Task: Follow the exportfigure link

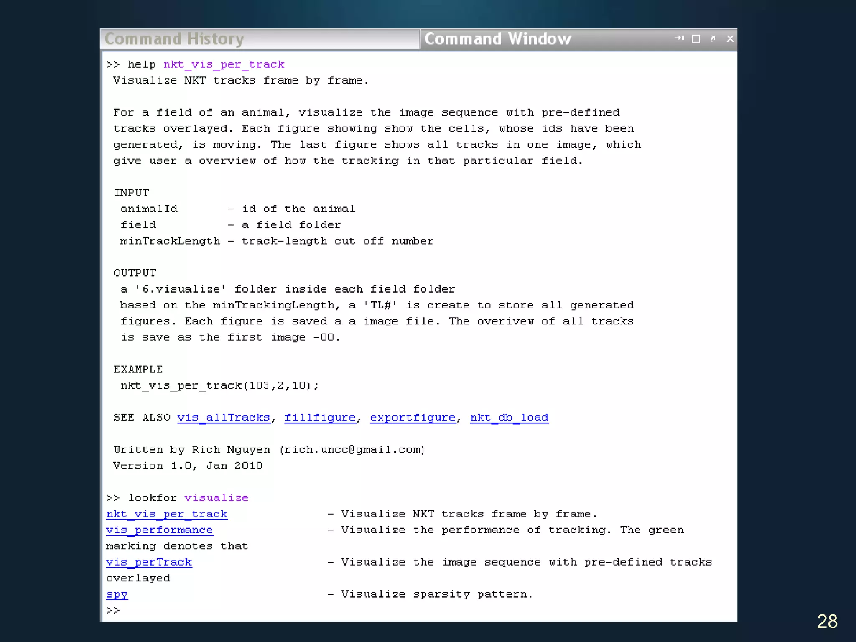Action: click(x=413, y=418)
